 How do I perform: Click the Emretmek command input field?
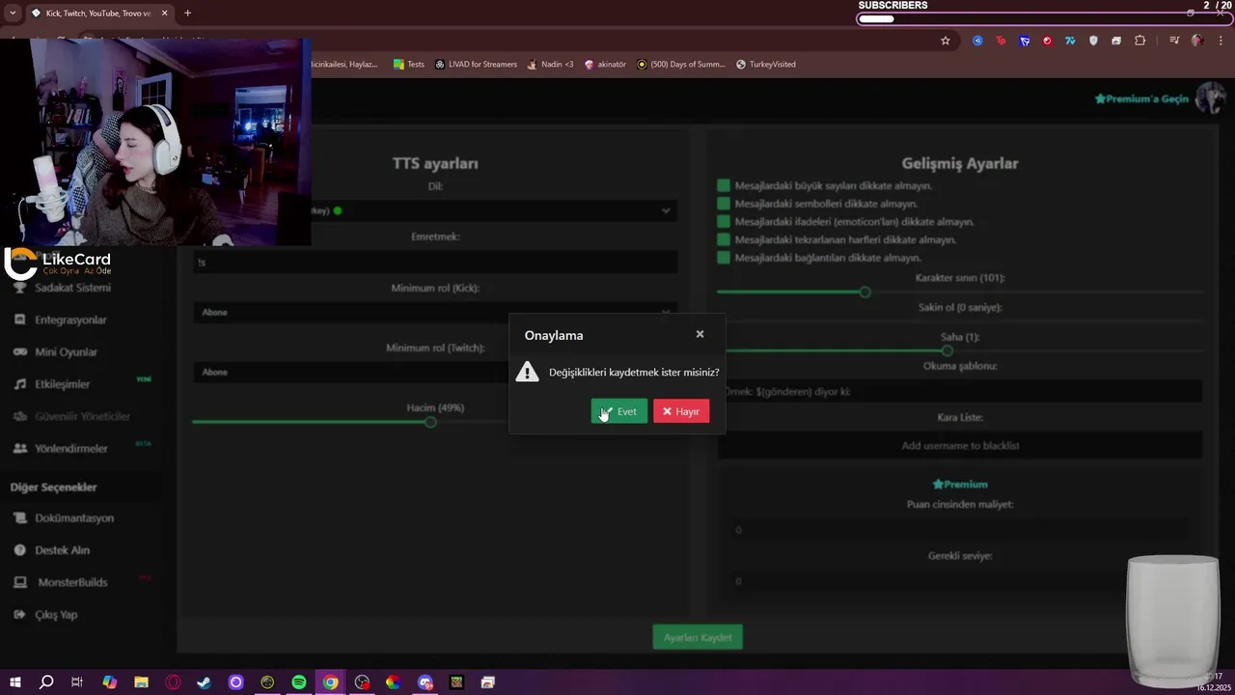[435, 262]
